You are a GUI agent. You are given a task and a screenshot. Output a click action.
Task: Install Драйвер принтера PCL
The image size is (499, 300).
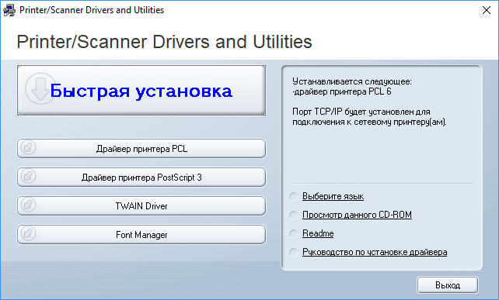[141, 149]
